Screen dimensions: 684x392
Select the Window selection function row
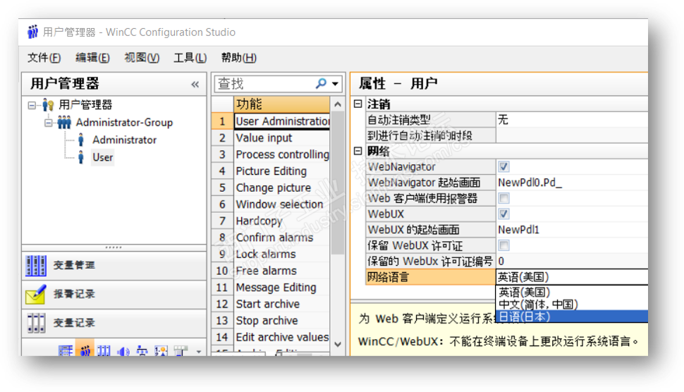pyautogui.click(x=282, y=204)
